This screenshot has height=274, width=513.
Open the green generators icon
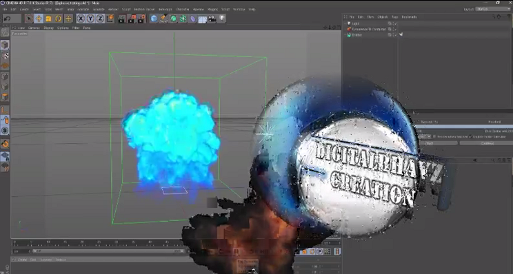173,19
